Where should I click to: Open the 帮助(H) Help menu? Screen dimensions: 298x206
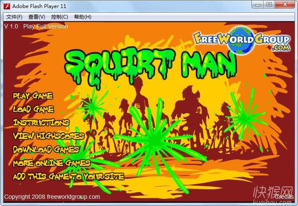point(83,17)
